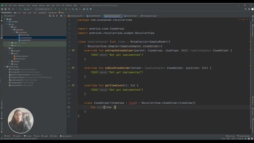Open the app run configuration dropdown
The width and height of the screenshot is (254, 143).
tap(28, 9)
